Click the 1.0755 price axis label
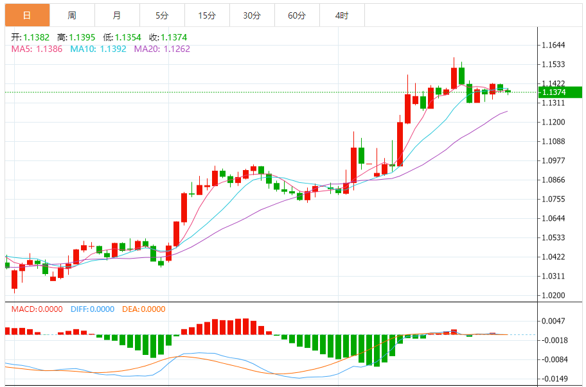 [x=553, y=199]
